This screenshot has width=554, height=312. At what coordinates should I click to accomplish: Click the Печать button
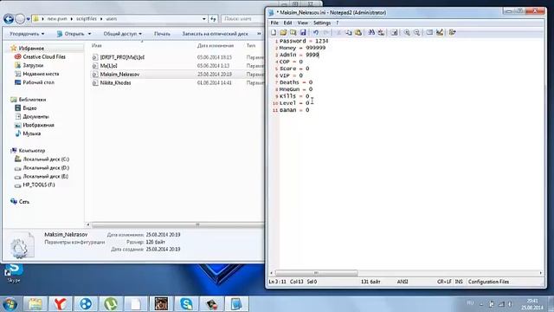click(162, 34)
